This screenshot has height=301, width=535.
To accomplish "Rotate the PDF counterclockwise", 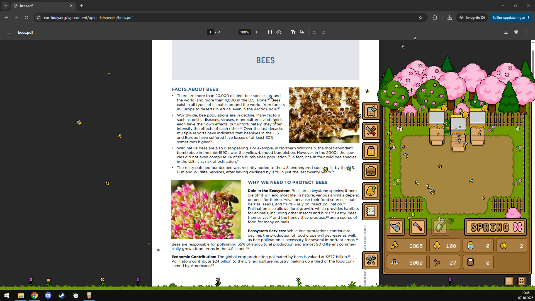I will coord(279,32).
